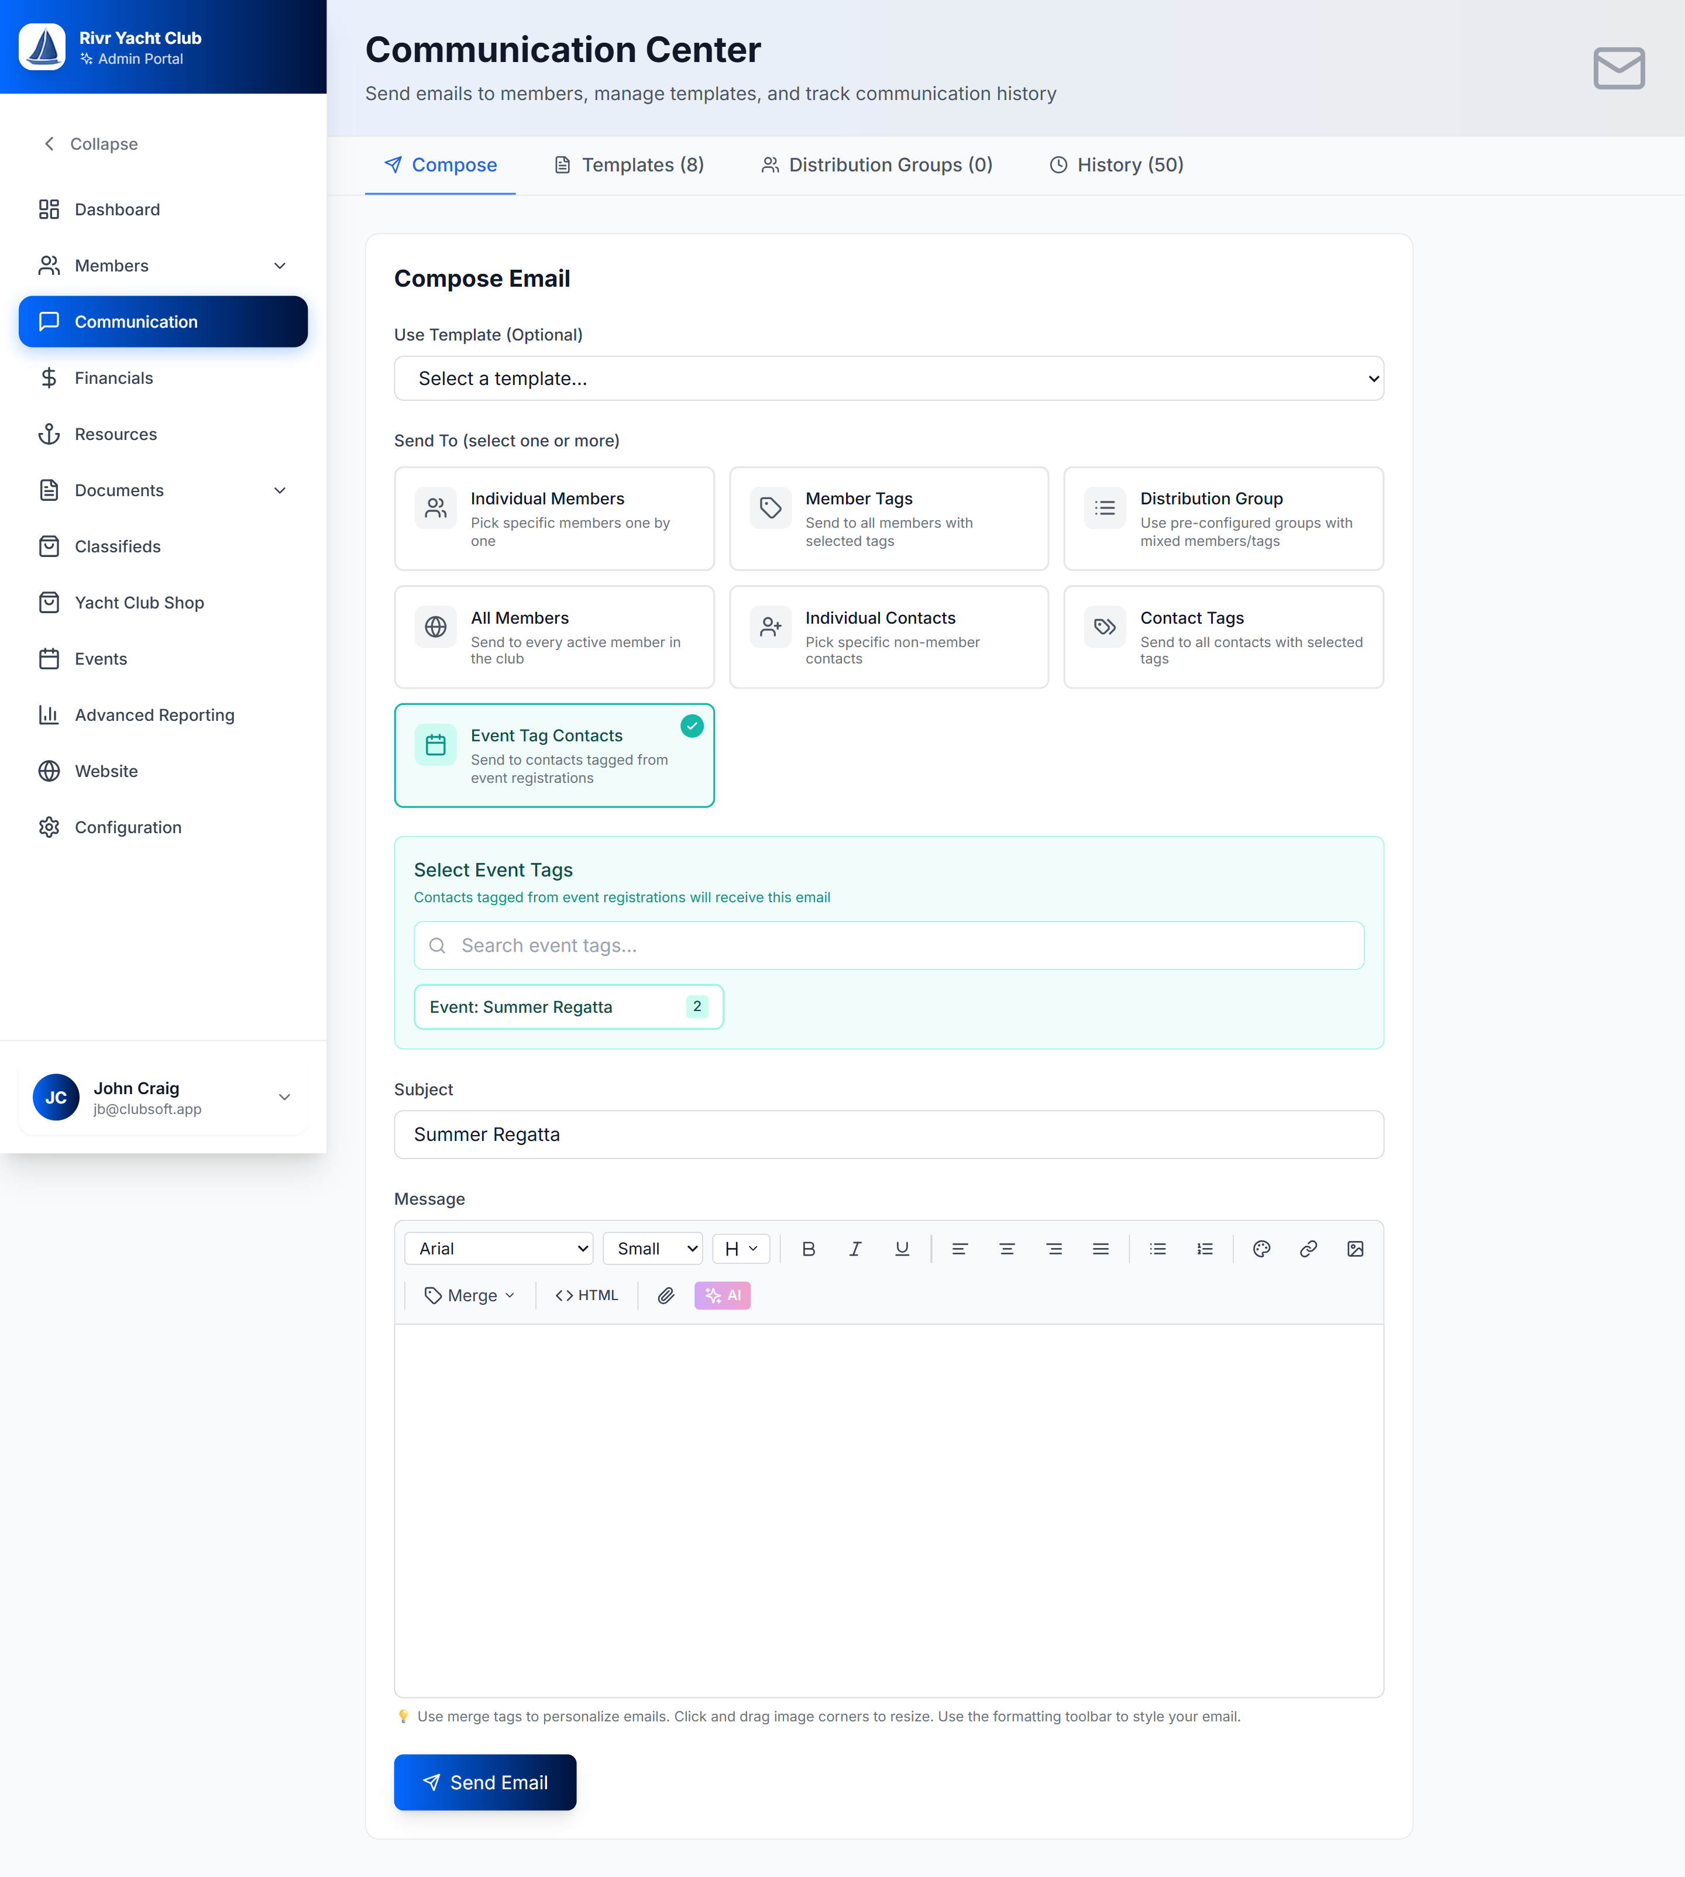
Task: Click the underline icon
Action: pyautogui.click(x=902, y=1248)
